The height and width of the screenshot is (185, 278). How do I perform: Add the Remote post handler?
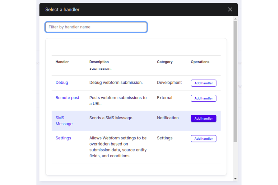[x=204, y=98]
